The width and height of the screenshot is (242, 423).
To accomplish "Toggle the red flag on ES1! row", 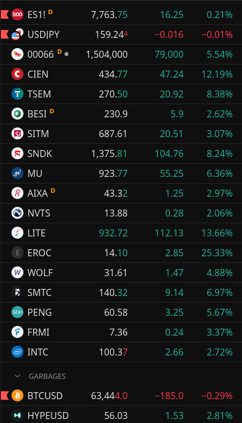I will (x=4, y=15).
